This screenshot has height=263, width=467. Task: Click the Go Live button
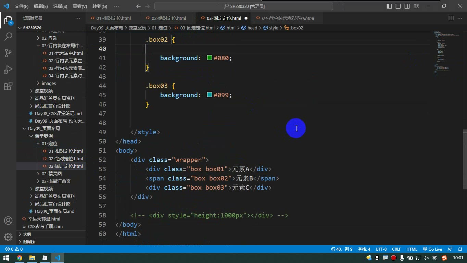pos(432,249)
